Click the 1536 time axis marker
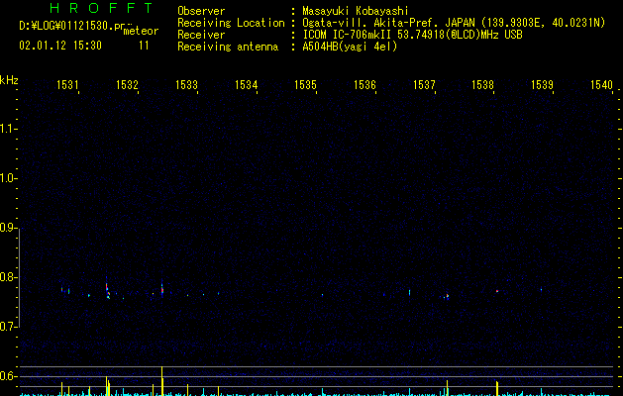Image resolution: width=623 pixels, height=396 pixels. (364, 85)
